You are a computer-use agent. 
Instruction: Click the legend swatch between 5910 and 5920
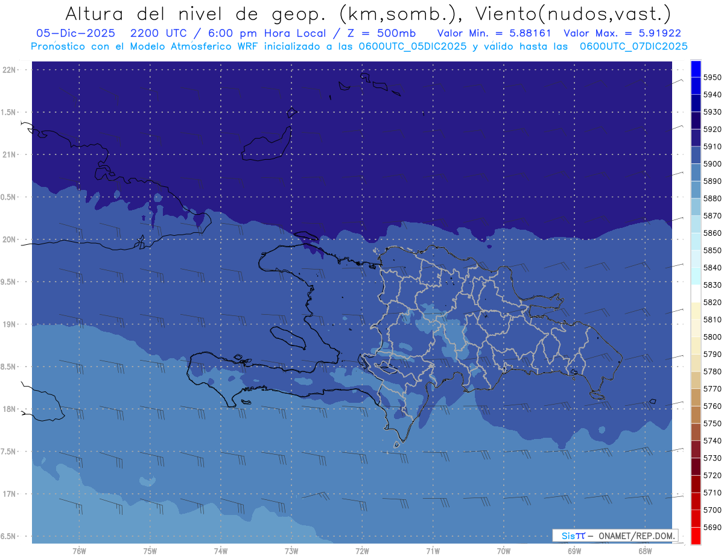click(696, 138)
